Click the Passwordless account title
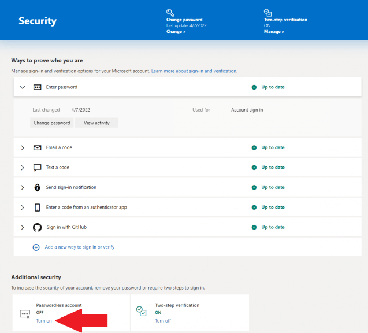 (59, 305)
